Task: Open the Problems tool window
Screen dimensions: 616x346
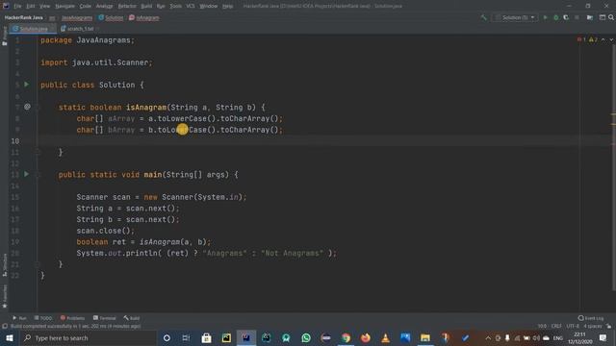Action: 72,318
